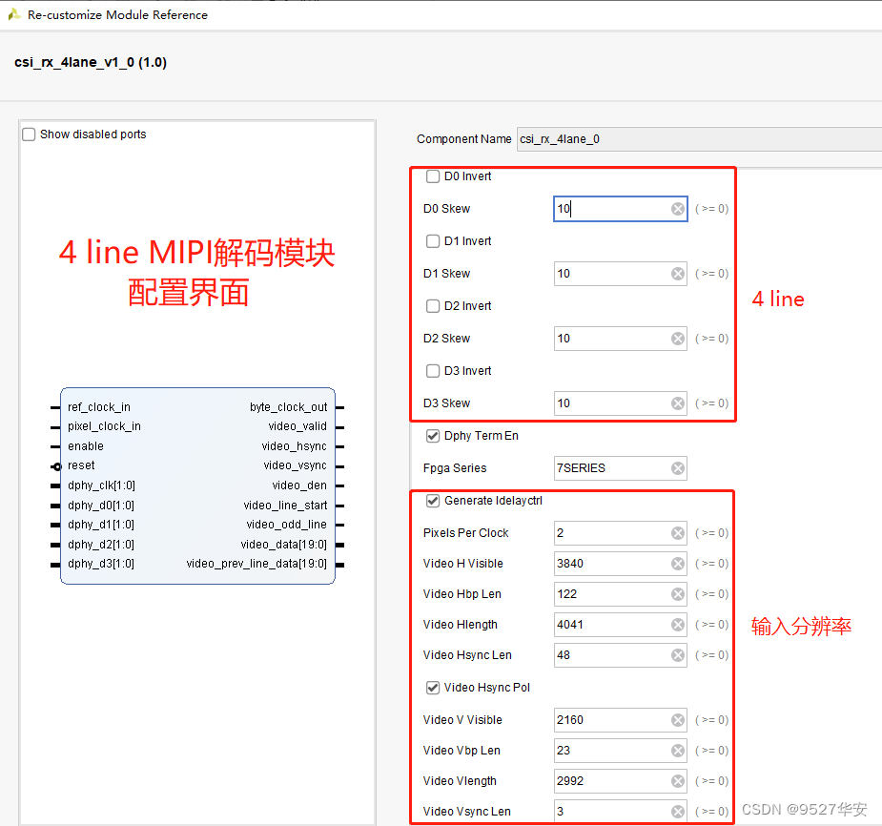Clear the Video H Visible value

(678, 564)
